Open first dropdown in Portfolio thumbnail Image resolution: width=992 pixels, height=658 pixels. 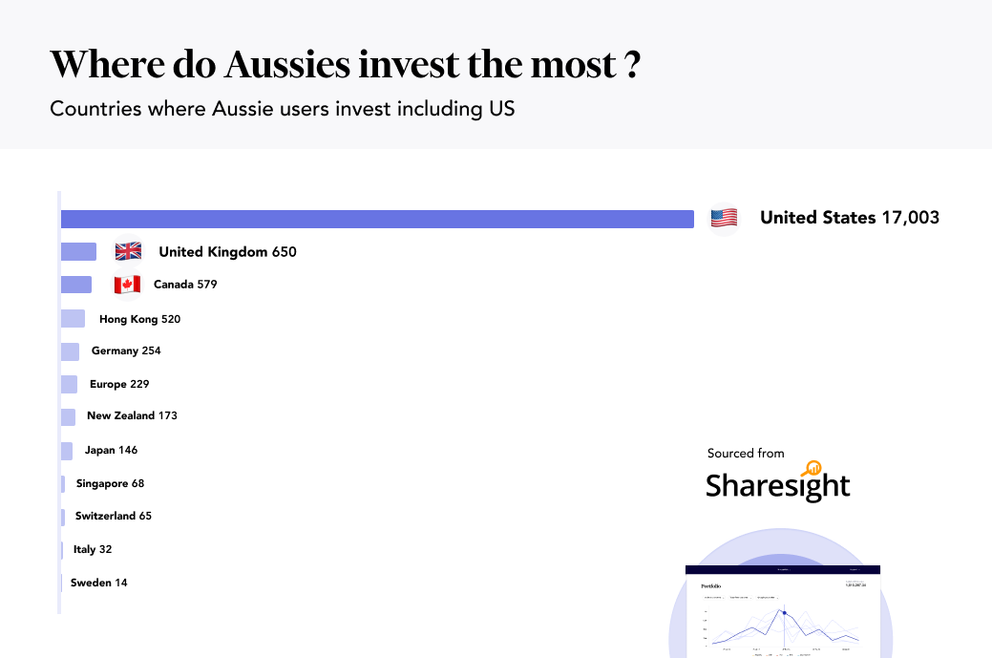pos(714,598)
